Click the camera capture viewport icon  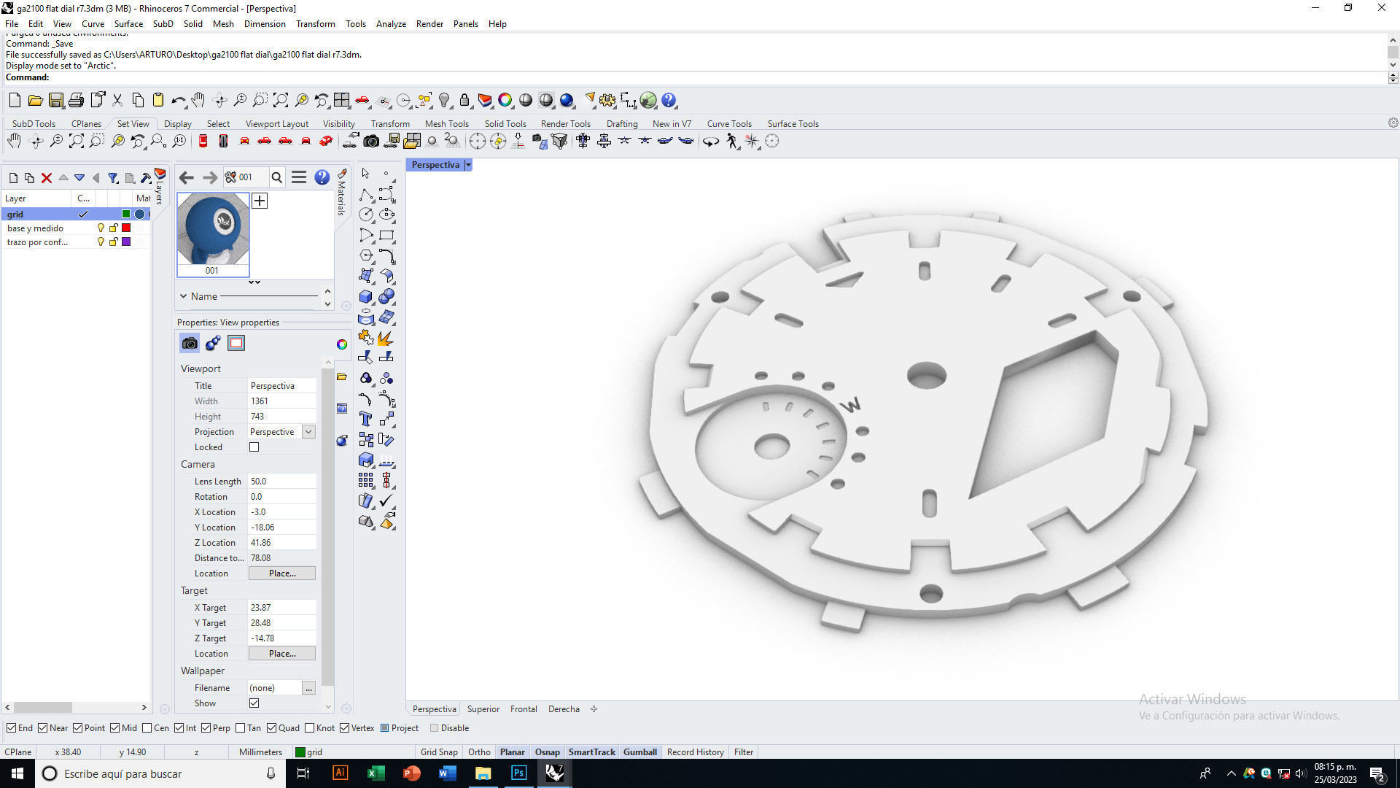click(371, 141)
